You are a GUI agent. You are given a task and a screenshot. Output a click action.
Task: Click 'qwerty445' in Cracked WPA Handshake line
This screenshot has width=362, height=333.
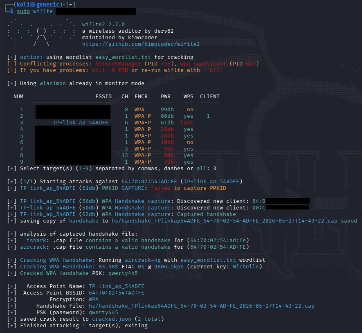(123, 273)
